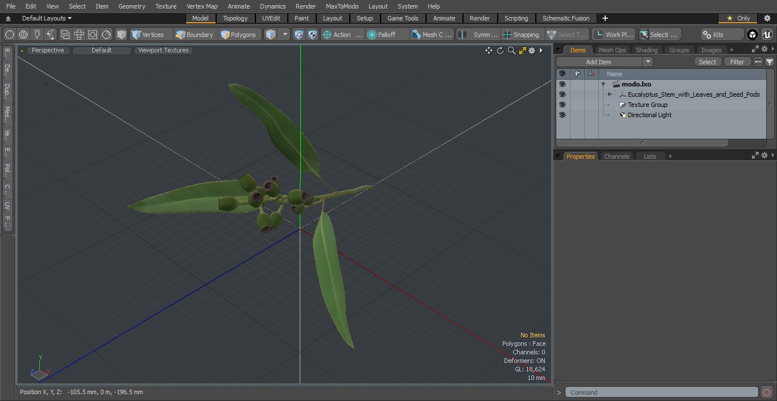777x401 pixels.
Task: Click the wireframe globe icon in the tool bar
Action: tap(23, 35)
